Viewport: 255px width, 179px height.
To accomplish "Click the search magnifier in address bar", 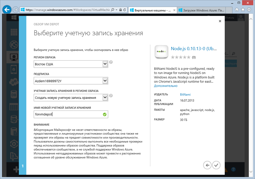I will 113,10.
